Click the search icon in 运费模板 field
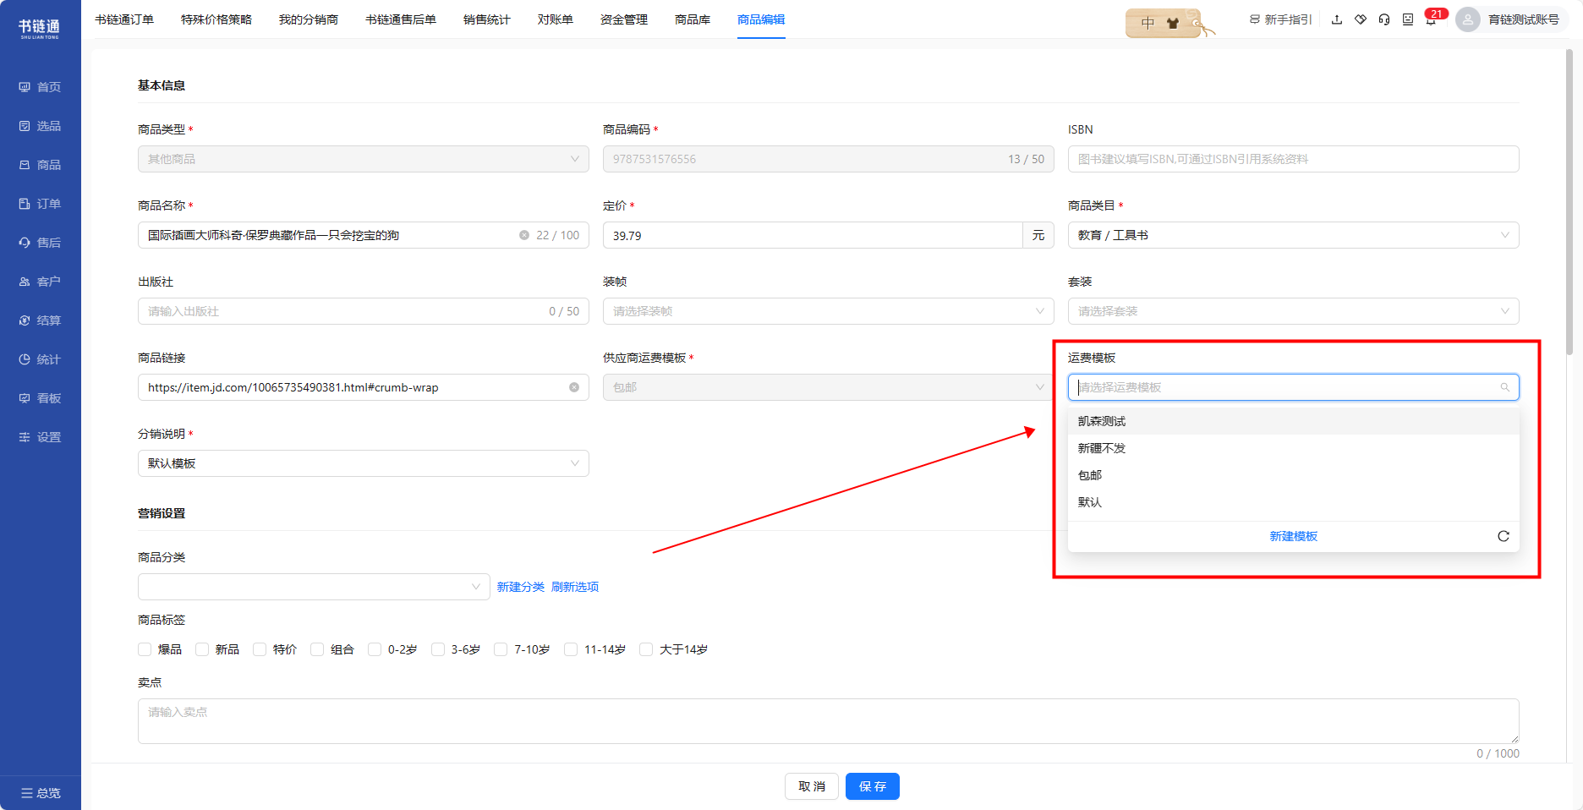 [1505, 387]
